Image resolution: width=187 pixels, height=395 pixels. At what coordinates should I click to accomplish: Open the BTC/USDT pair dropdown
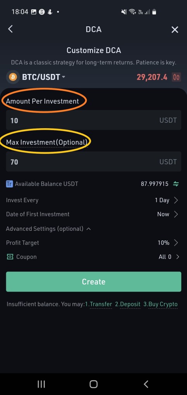point(44,77)
